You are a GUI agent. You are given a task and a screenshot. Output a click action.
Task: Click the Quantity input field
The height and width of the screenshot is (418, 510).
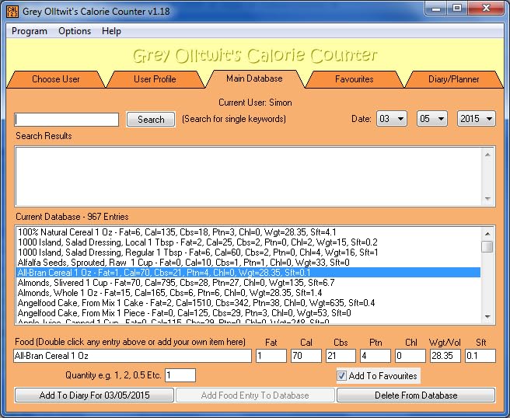[180, 375]
